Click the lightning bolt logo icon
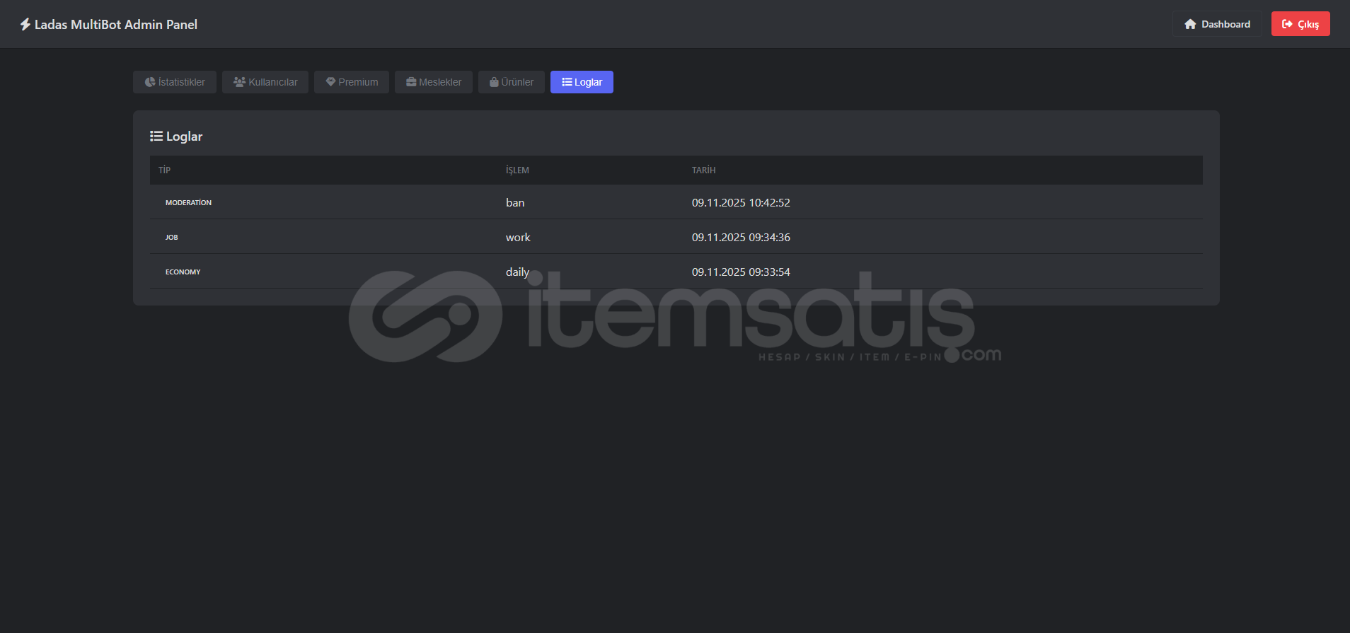The height and width of the screenshot is (633, 1350). (25, 25)
